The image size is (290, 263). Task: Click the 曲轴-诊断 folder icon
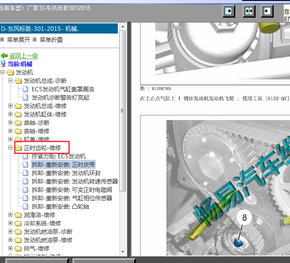pyautogui.click(x=18, y=123)
